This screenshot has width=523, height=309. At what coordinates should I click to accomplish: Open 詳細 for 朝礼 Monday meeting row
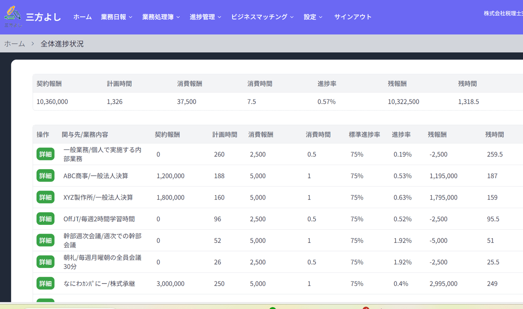[x=45, y=262]
